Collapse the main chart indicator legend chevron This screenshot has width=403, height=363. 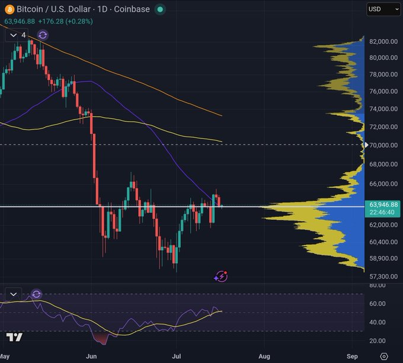(14, 35)
